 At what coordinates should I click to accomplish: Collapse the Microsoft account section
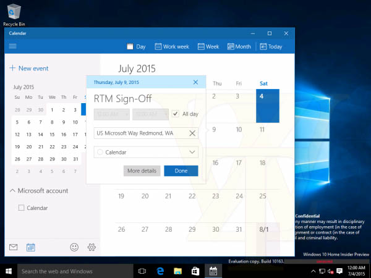tap(13, 191)
